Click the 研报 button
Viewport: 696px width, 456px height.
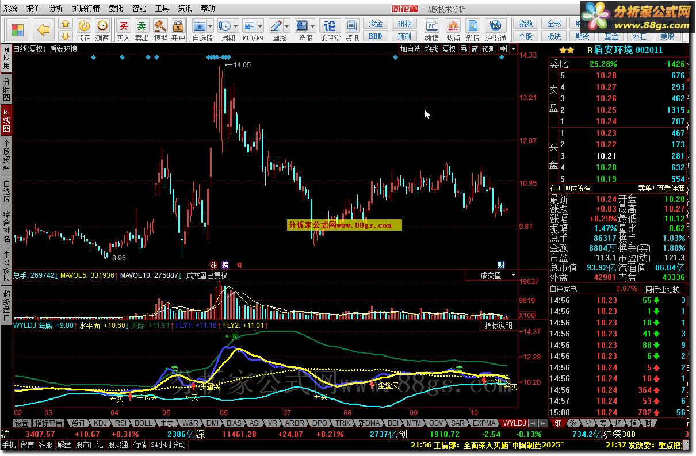[x=404, y=24]
